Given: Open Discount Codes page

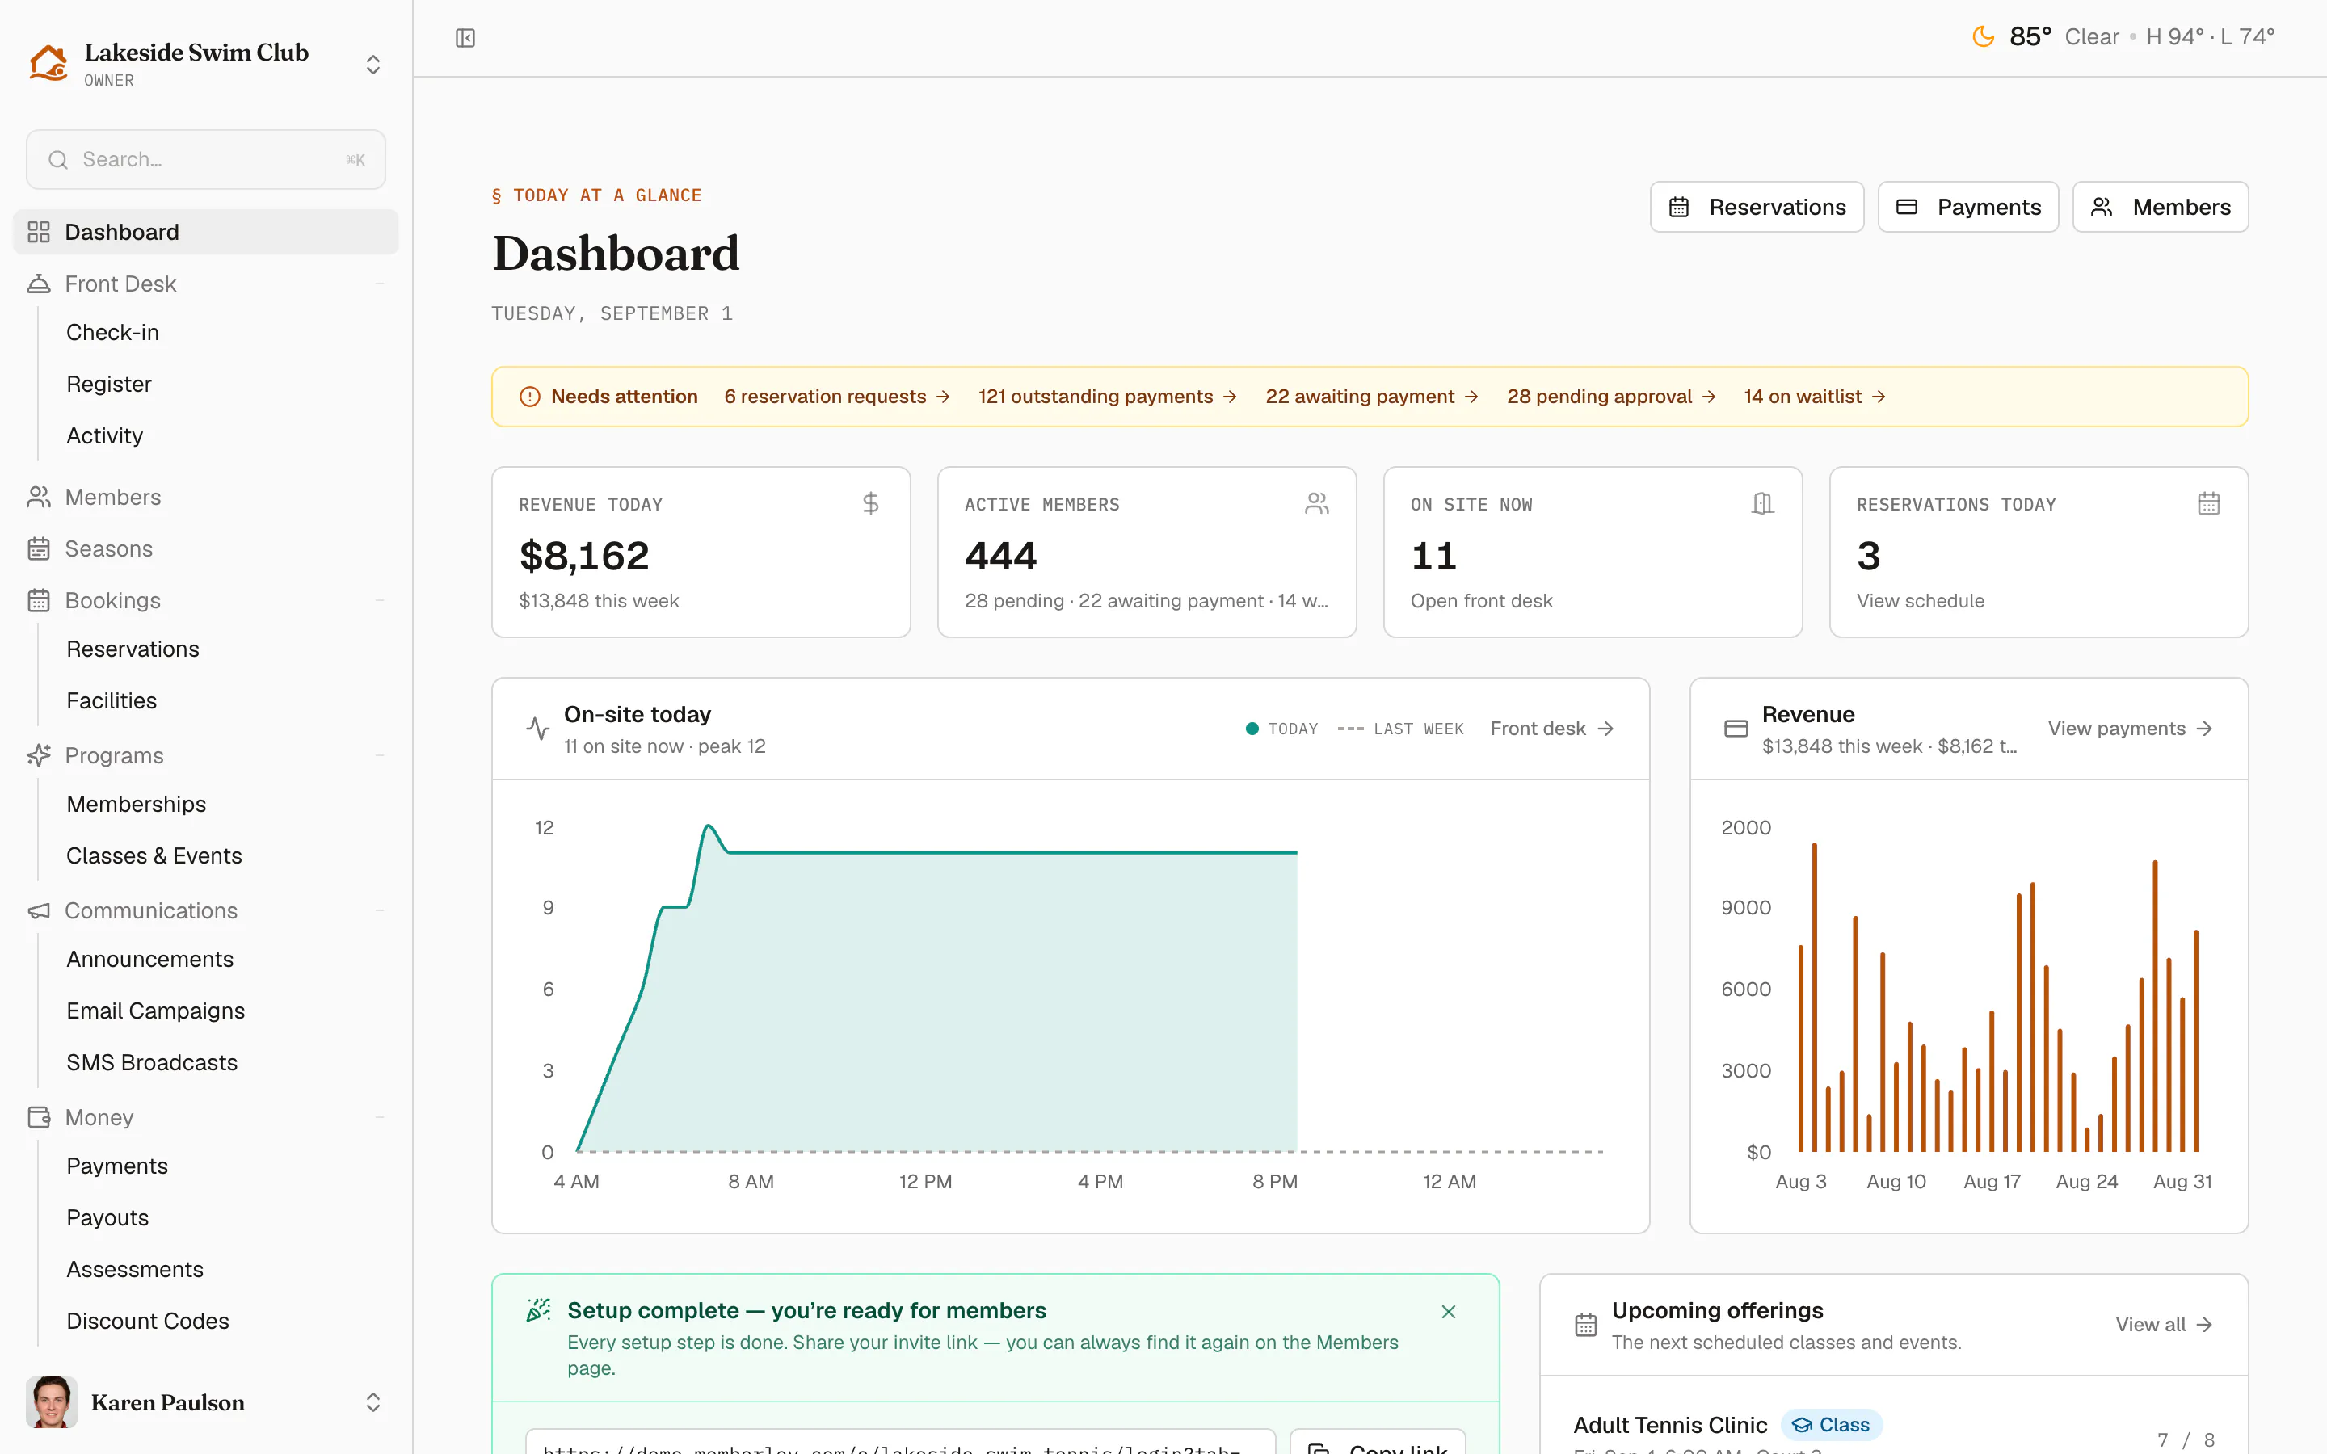Looking at the screenshot, I should point(148,1322).
